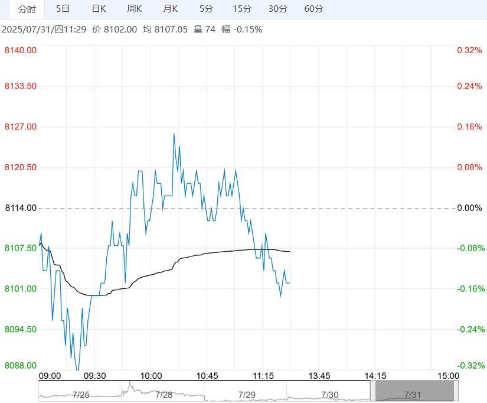Image resolution: width=487 pixels, height=403 pixels.
Task: Switch to 30分 interval view
Action: click(x=277, y=9)
